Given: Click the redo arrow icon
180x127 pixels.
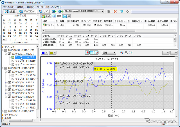Looking at the screenshot, I should click(128, 11).
